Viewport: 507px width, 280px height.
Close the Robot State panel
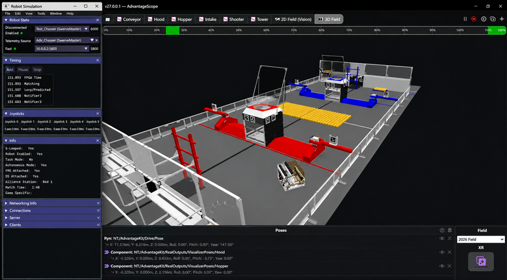click(98, 20)
